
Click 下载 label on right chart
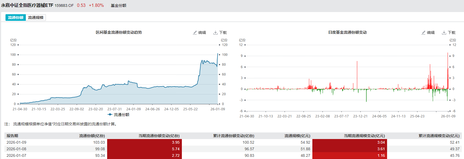point(452,33)
